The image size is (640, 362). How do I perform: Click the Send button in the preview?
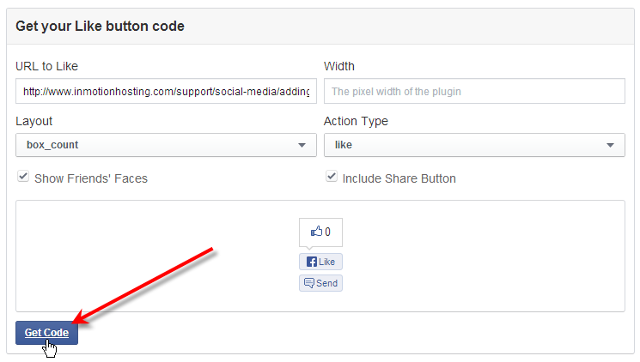click(320, 283)
